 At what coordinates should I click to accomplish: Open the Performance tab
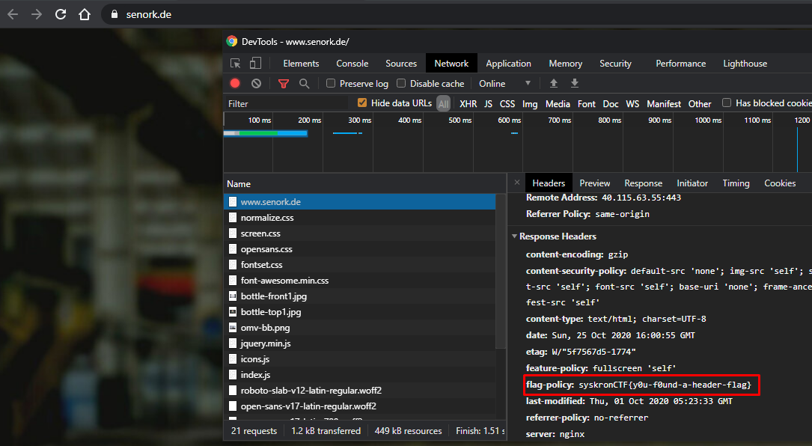pyautogui.click(x=680, y=63)
